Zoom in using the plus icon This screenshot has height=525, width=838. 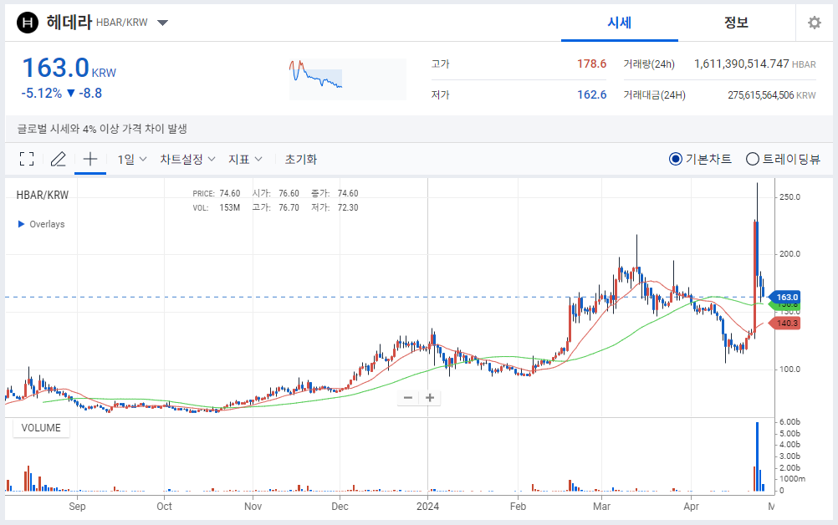coord(430,397)
